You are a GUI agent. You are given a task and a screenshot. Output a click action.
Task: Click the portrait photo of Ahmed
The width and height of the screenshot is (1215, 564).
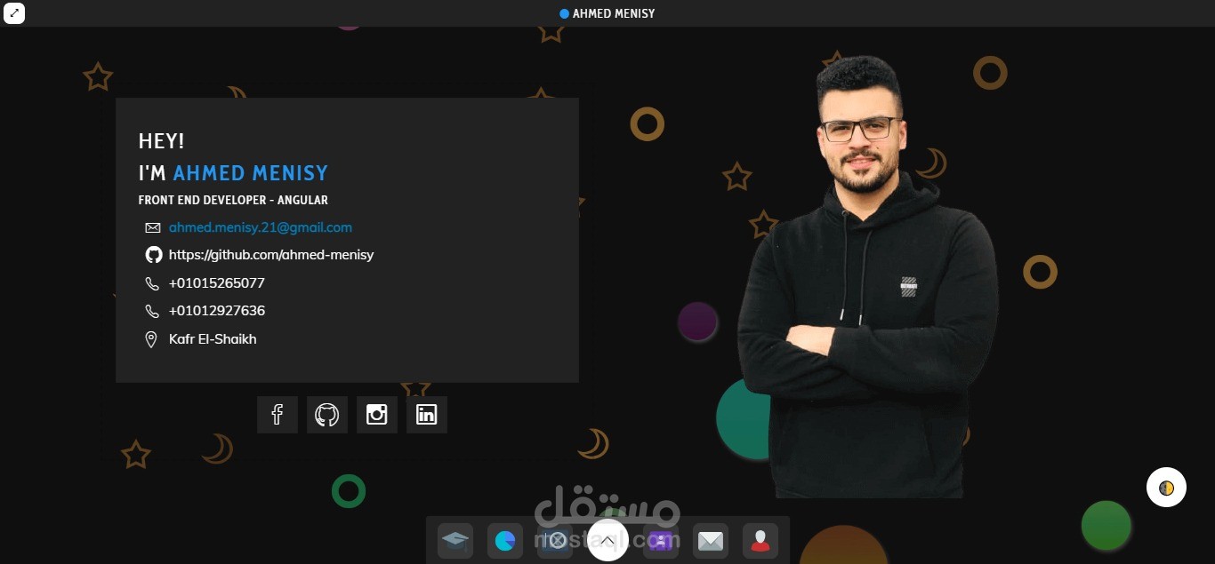(870, 275)
